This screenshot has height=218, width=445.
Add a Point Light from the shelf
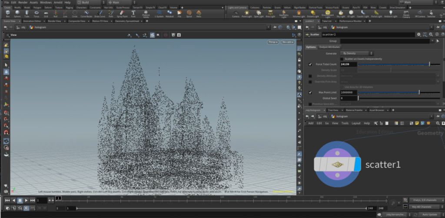click(247, 13)
